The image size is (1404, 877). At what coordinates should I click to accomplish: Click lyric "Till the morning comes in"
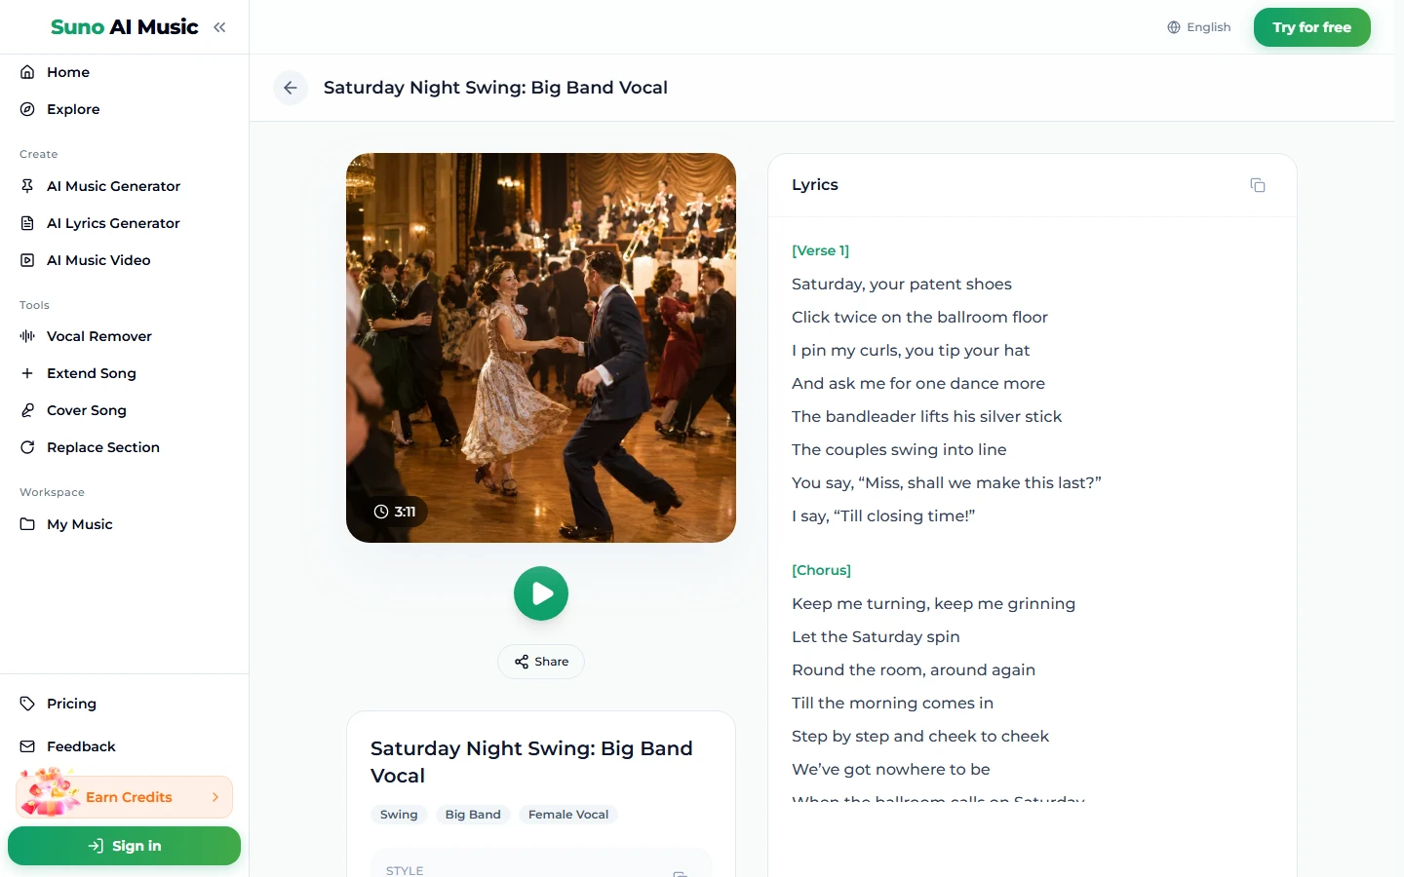pyautogui.click(x=892, y=703)
